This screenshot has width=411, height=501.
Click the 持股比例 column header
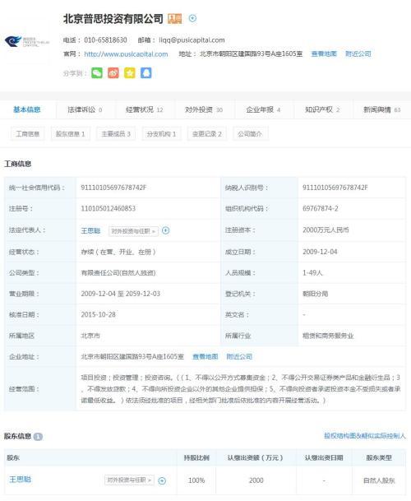pos(196,457)
